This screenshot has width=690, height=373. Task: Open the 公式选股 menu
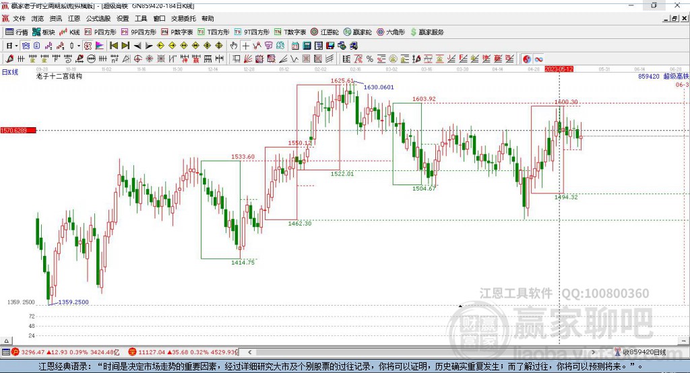(x=98, y=18)
